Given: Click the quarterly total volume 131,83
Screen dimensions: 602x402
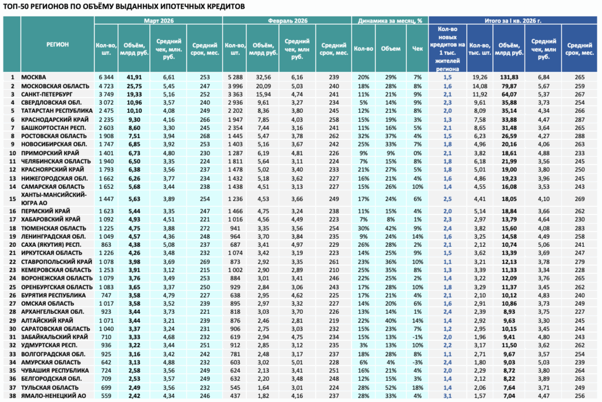Looking at the screenshot, I should coord(509,77).
